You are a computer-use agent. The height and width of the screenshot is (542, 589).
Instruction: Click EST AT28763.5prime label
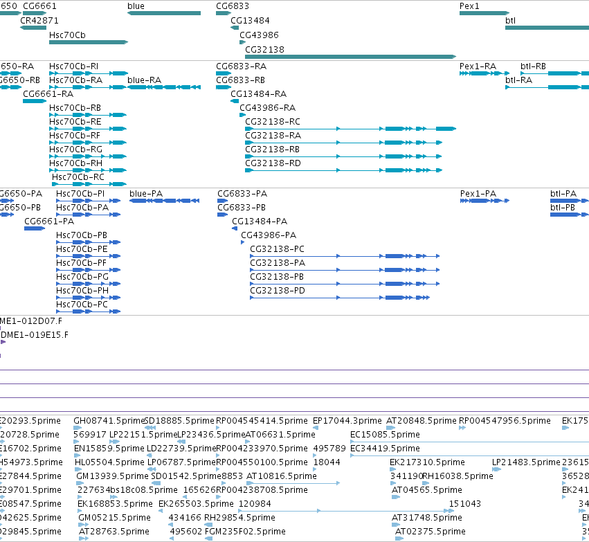pyautogui.click(x=114, y=532)
